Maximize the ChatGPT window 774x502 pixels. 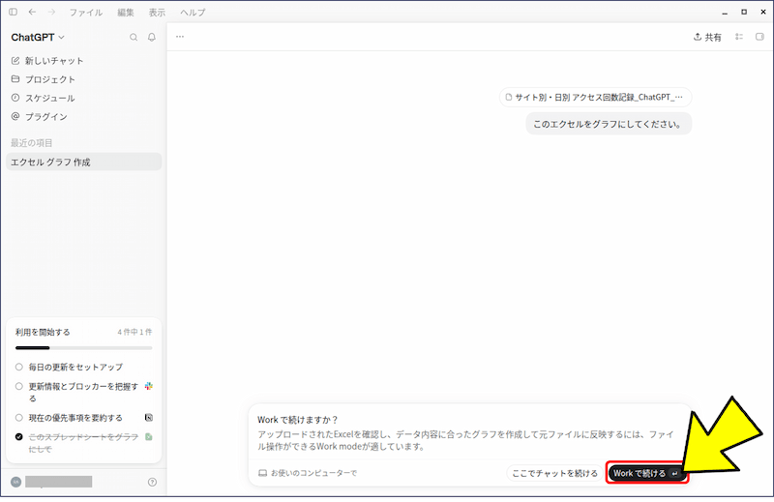744,12
